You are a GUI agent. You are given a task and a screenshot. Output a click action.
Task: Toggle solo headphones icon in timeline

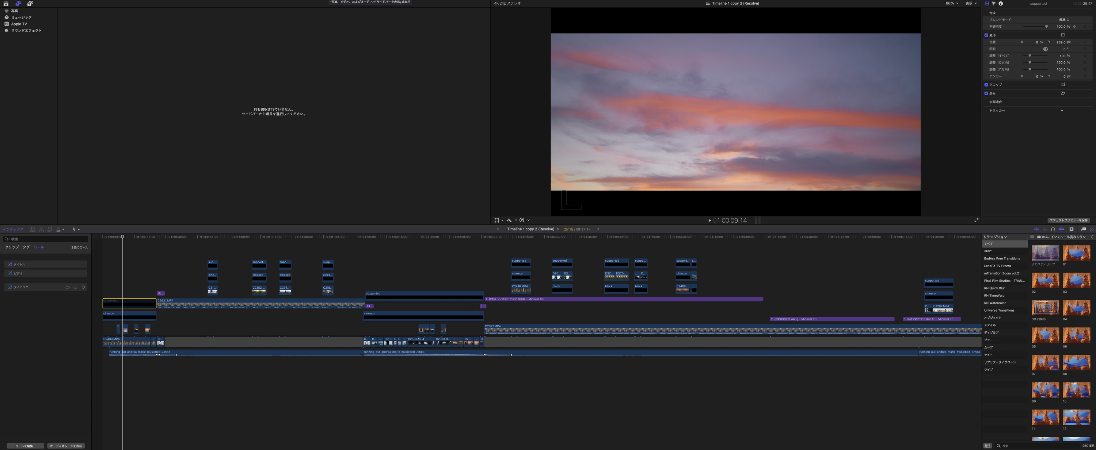pyautogui.click(x=1053, y=230)
